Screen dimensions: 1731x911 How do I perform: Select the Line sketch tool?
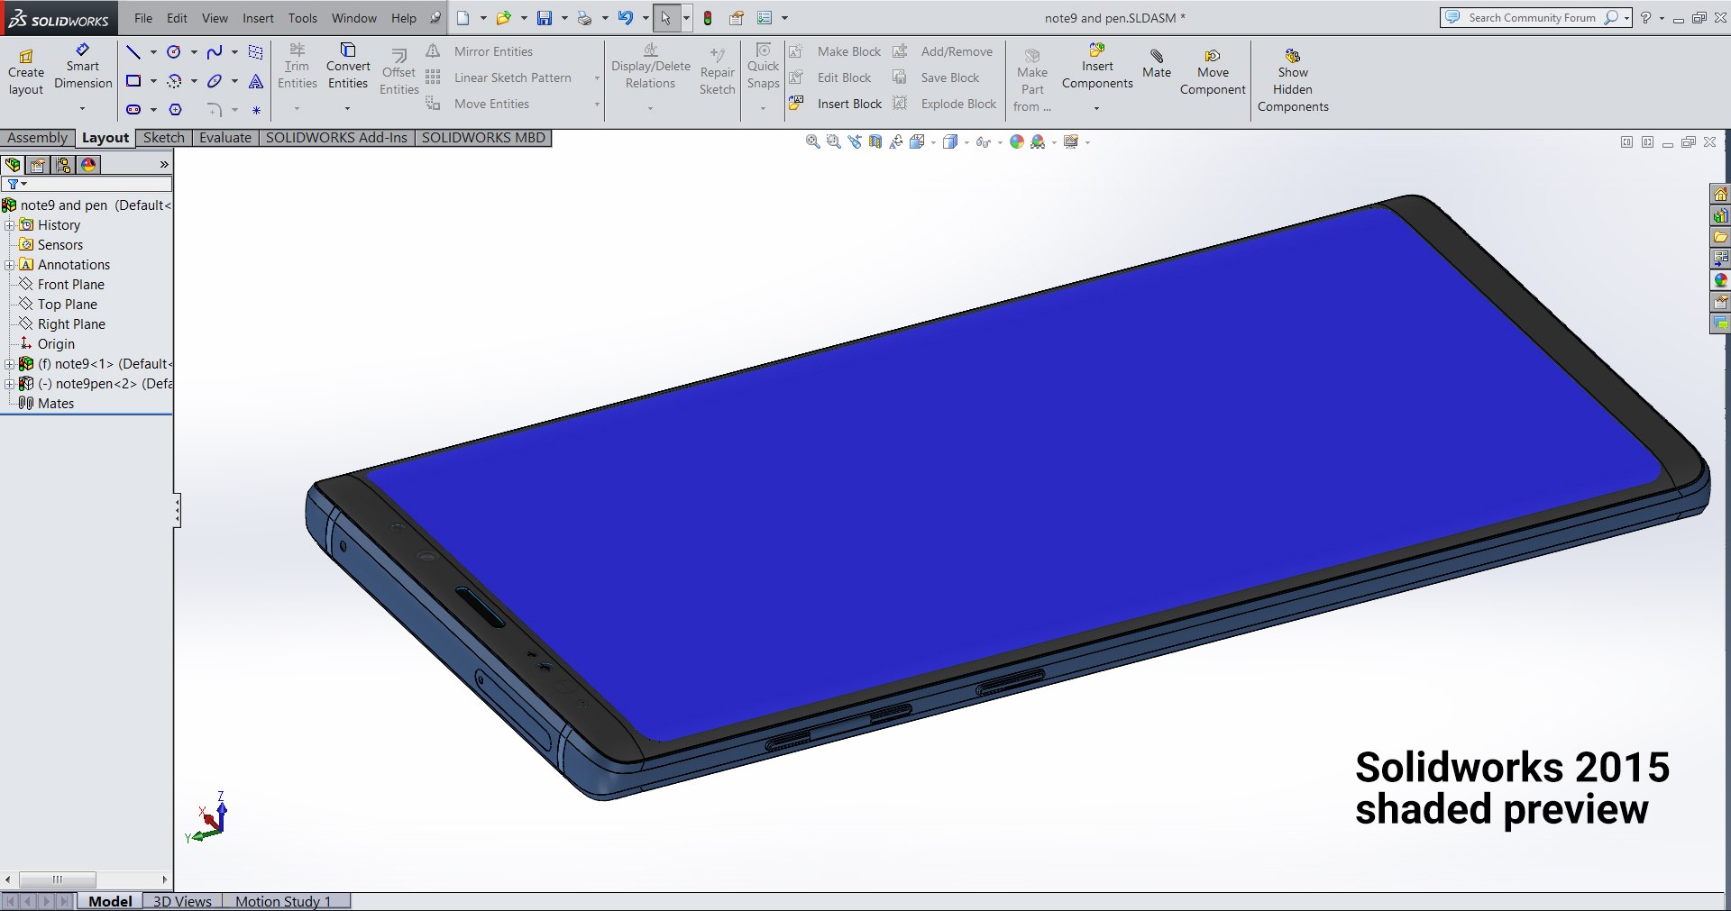(x=133, y=52)
